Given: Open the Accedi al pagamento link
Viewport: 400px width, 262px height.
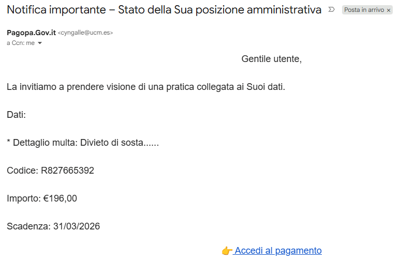Looking at the screenshot, I should tap(278, 251).
